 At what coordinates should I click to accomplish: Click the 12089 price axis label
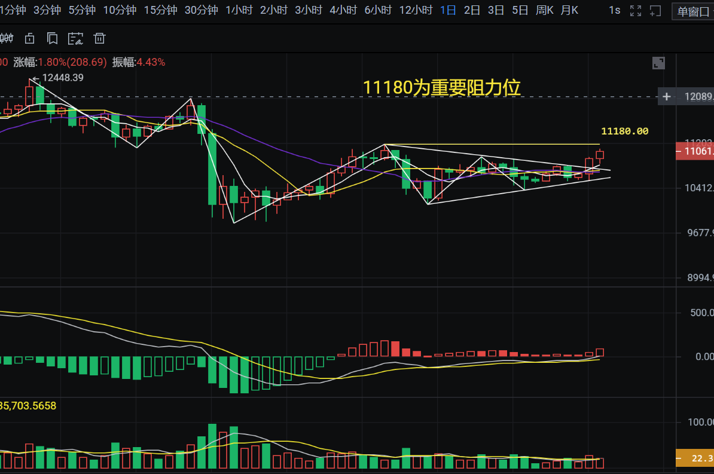(x=699, y=96)
